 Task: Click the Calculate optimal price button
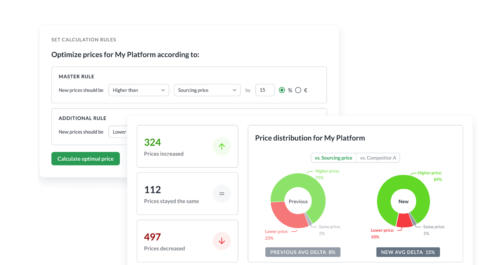(85, 158)
